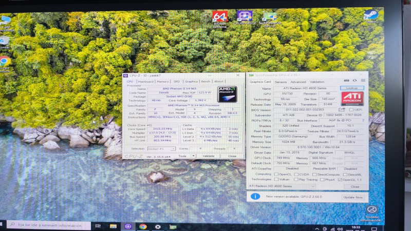Image resolution: width=411 pixels, height=231 pixels.
Task: Switch to the Memory tab in CPU-Z
Action: click(163, 82)
